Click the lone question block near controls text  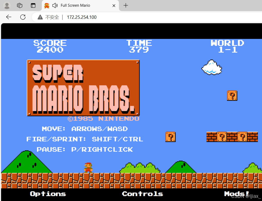click(x=171, y=137)
